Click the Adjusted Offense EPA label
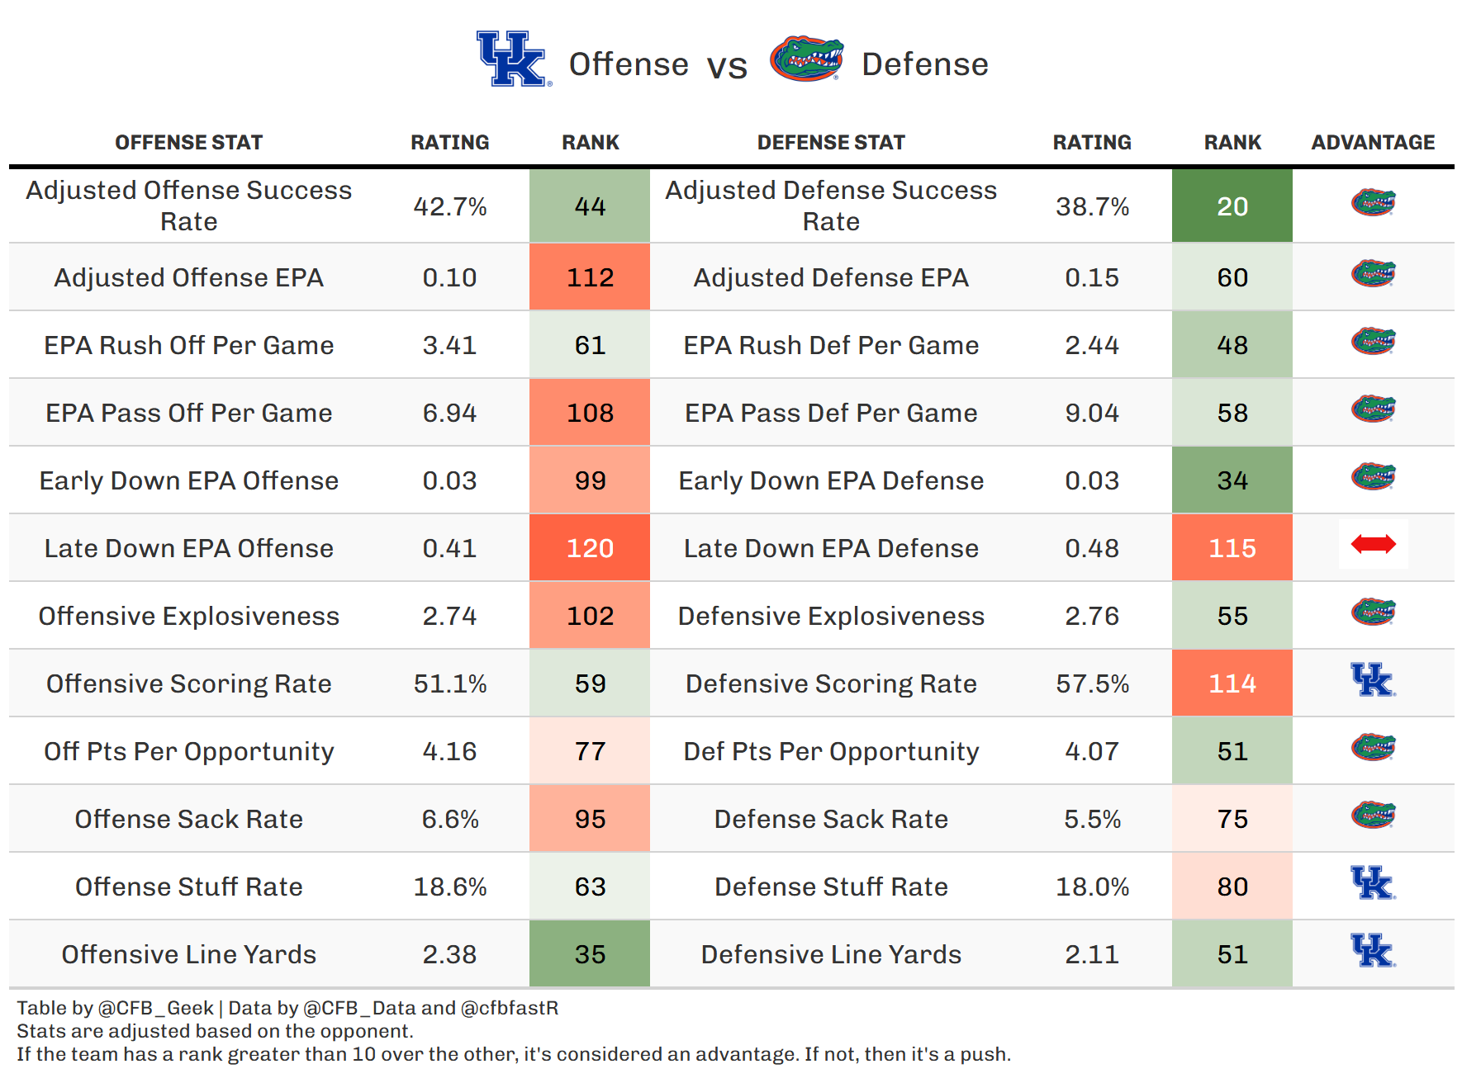The width and height of the screenshot is (1462, 1083). [x=188, y=278]
